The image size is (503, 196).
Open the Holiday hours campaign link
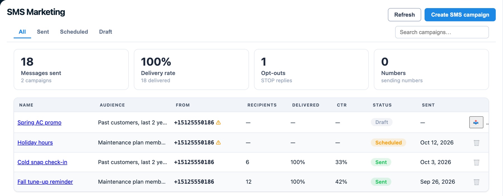point(35,143)
